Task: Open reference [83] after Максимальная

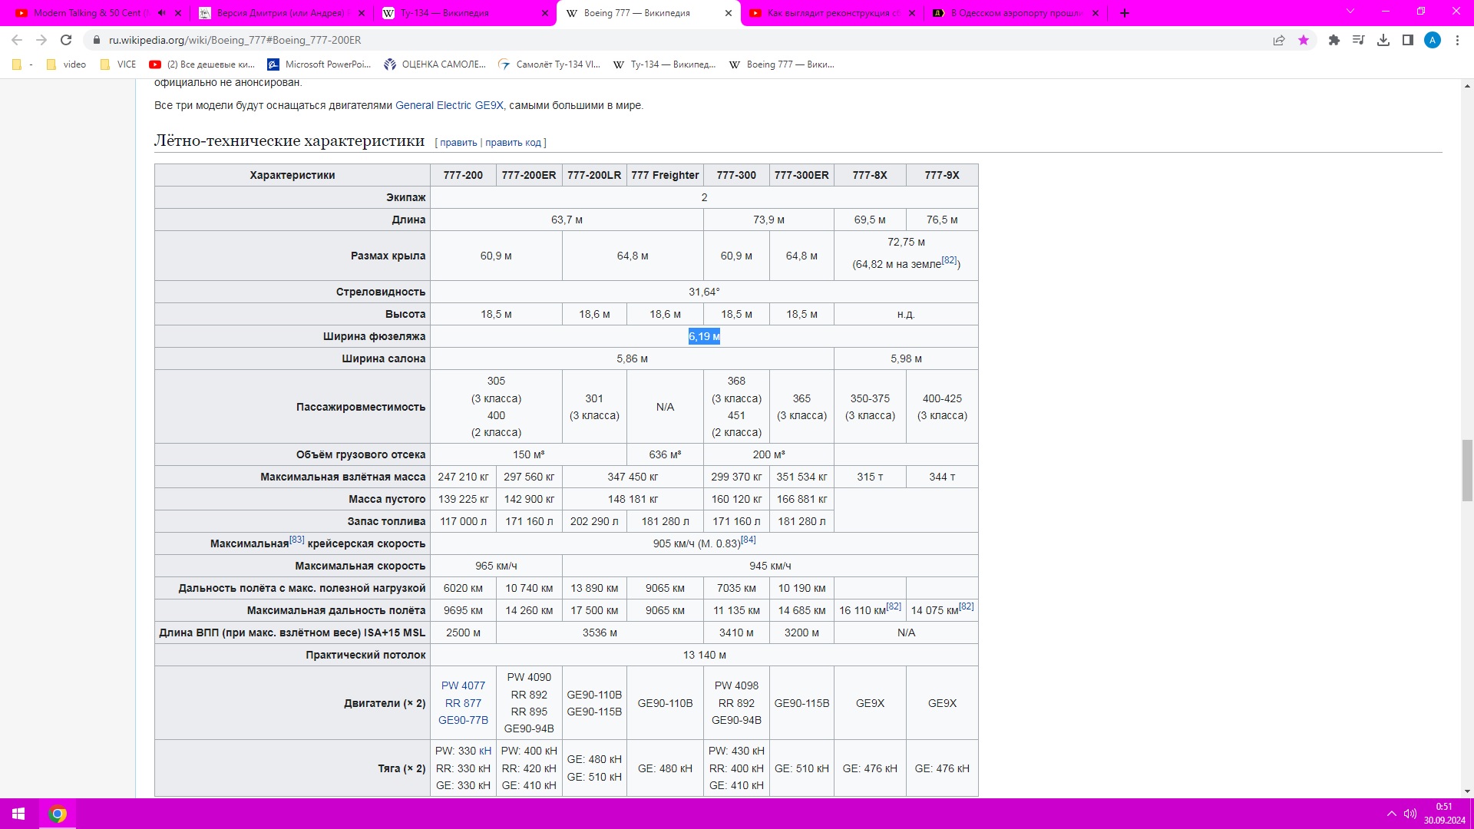Action: pyautogui.click(x=296, y=540)
